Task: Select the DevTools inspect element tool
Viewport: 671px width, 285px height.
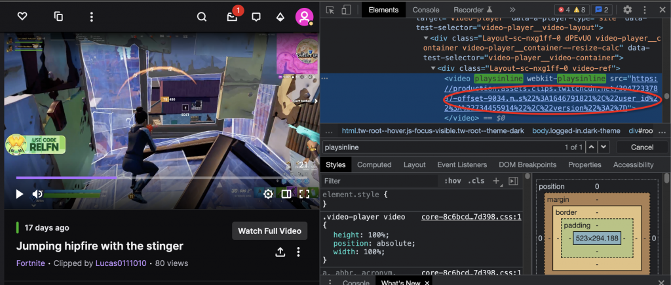Action: click(x=330, y=10)
